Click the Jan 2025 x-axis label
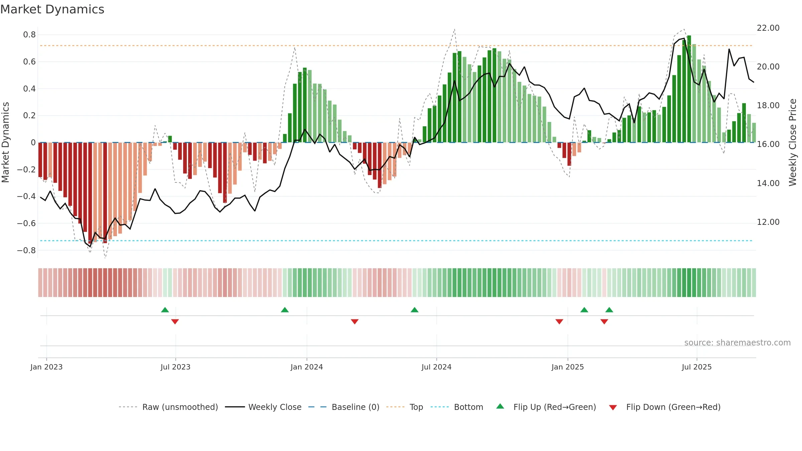Image resolution: width=802 pixels, height=451 pixels. tap(568, 367)
